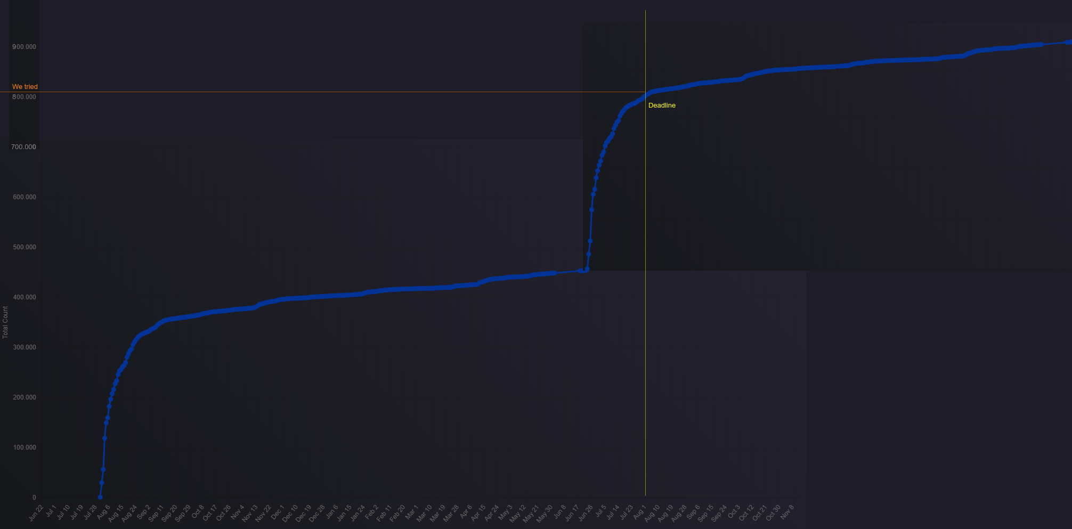Click the 600.000 y-axis tick label
The height and width of the screenshot is (529, 1072).
coord(24,197)
